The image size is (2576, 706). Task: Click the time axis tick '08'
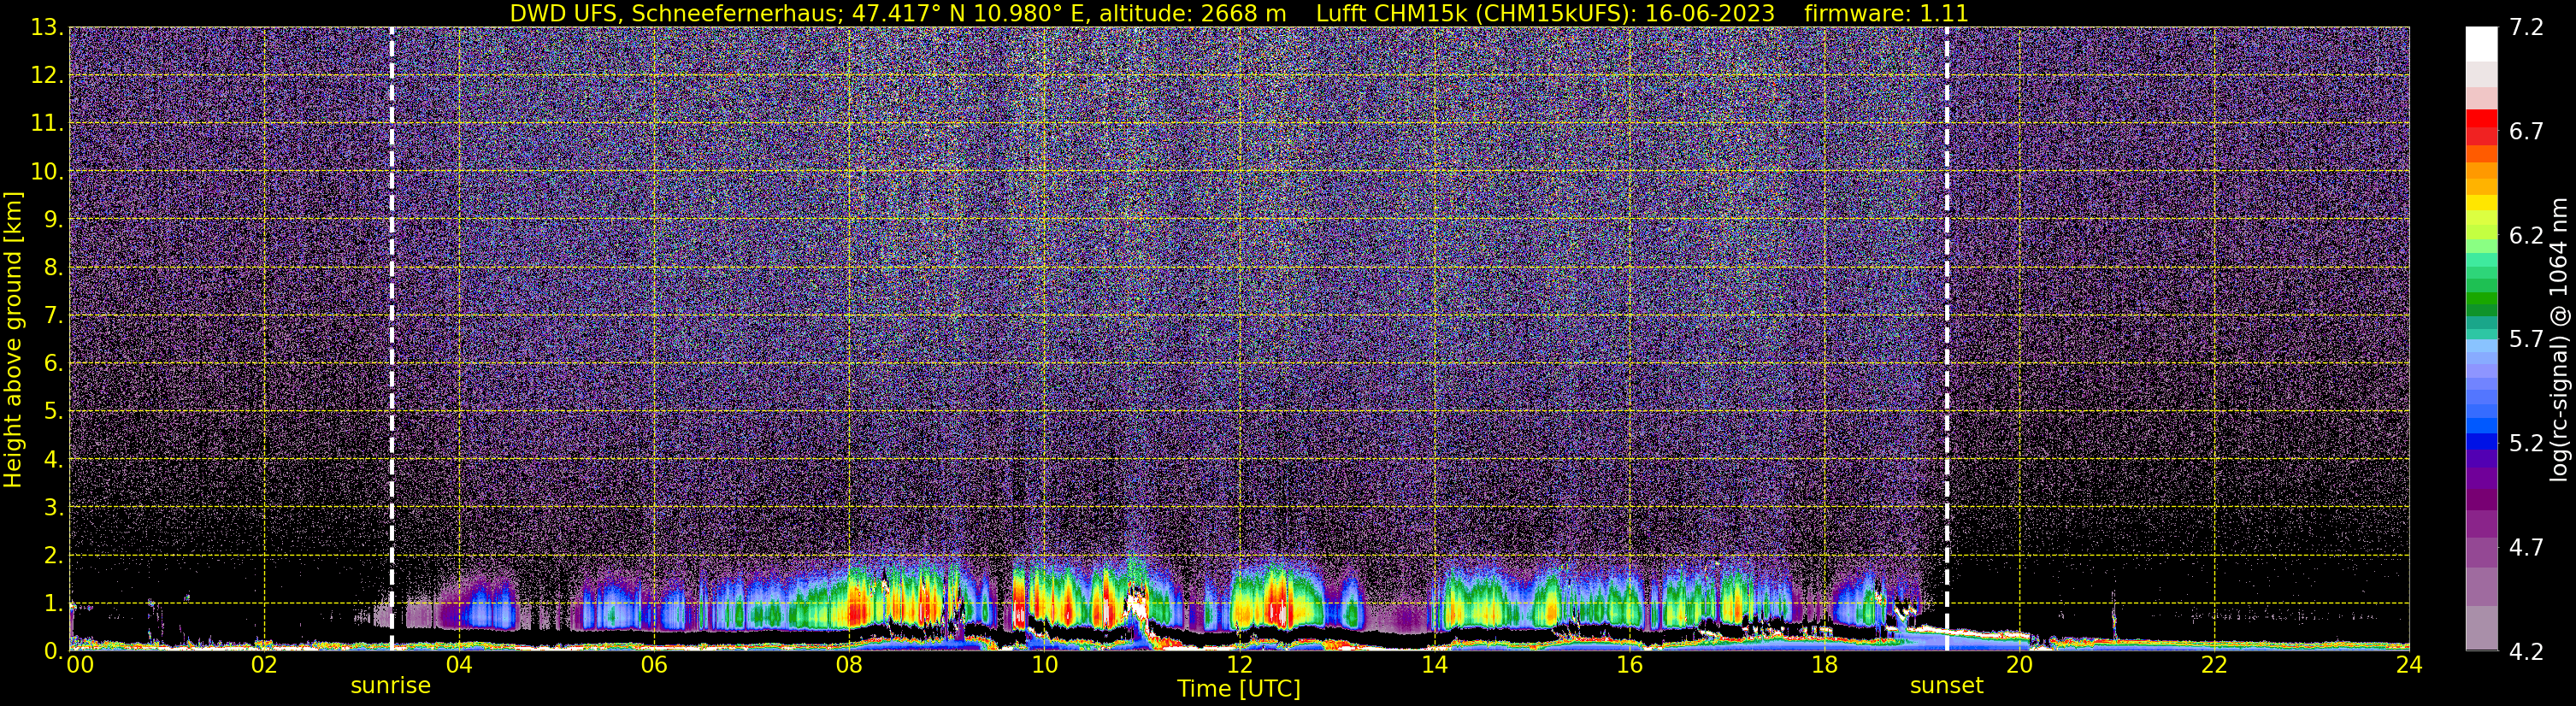pyautogui.click(x=849, y=665)
